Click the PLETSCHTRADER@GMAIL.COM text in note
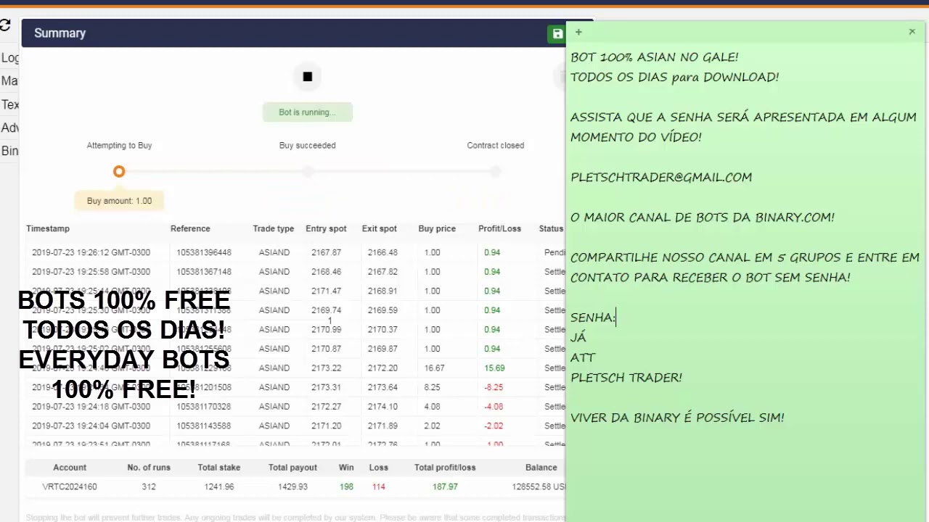Viewport: 929px width, 522px height. (661, 177)
